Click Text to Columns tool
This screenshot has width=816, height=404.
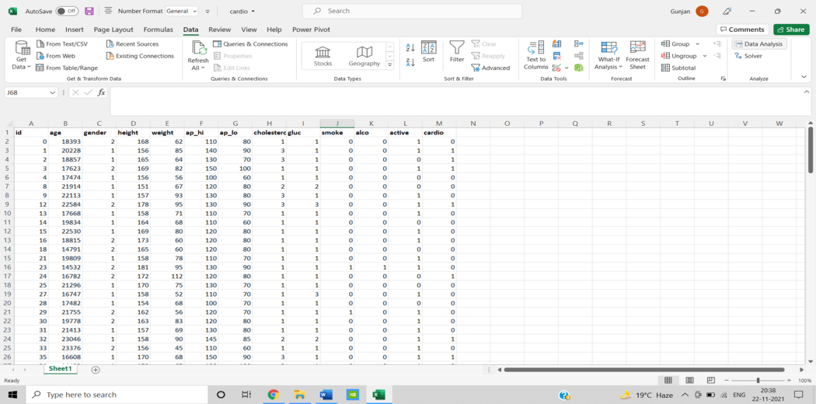tap(535, 55)
